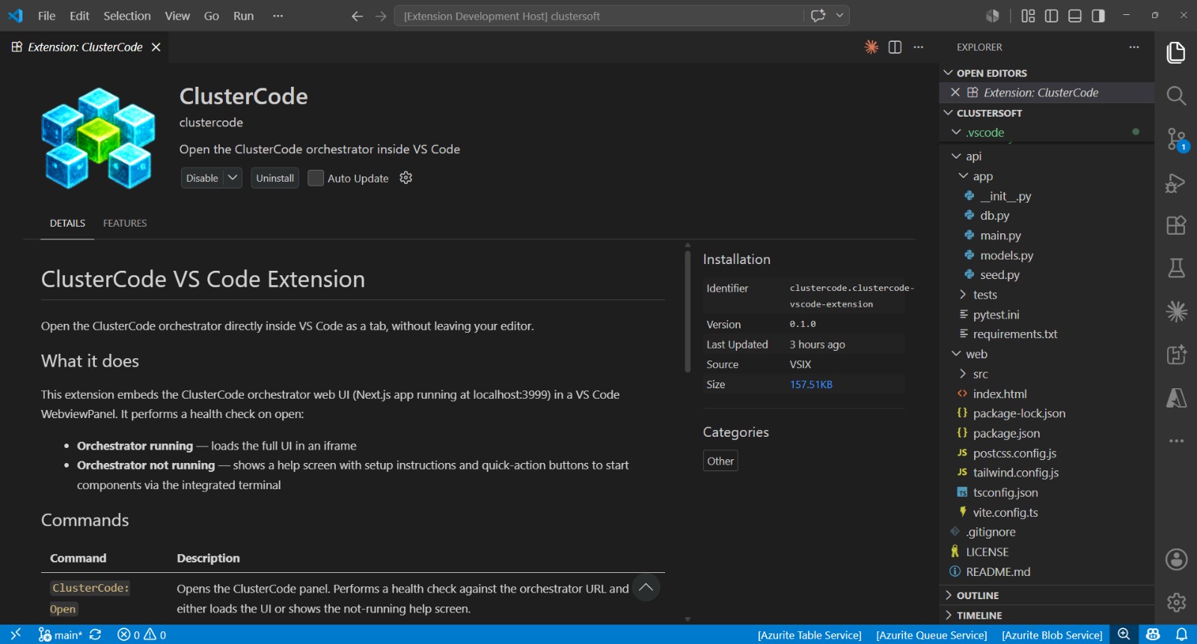This screenshot has height=644, width=1197.
Task: Show additional views ellipsis in activity bar
Action: [1176, 441]
